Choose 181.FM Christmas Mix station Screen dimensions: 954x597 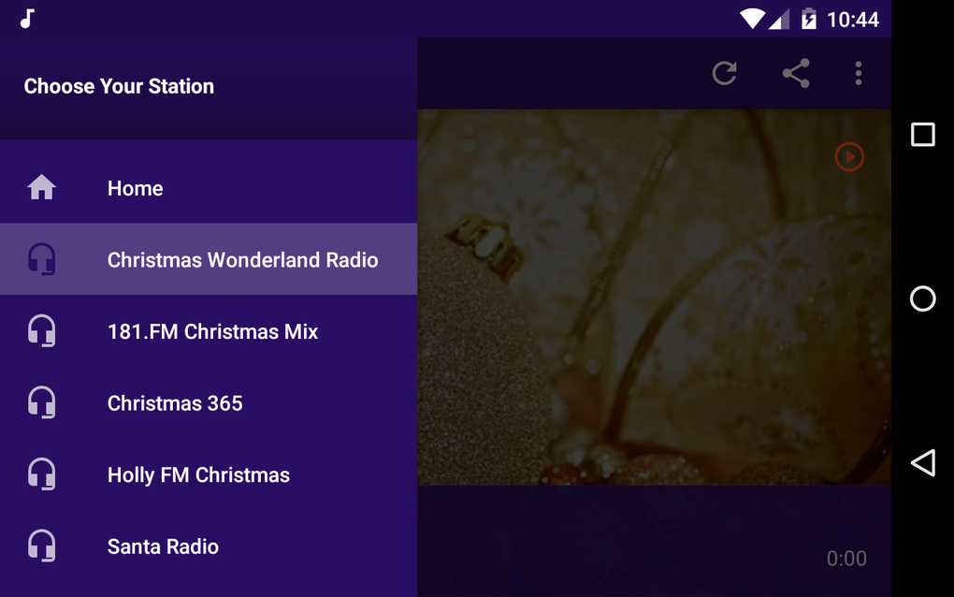tap(212, 331)
